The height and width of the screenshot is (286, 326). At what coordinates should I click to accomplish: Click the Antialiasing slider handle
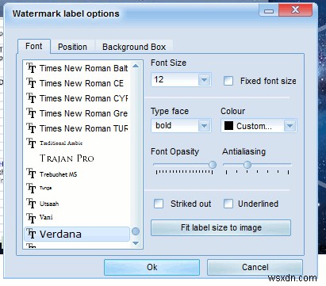(247, 165)
